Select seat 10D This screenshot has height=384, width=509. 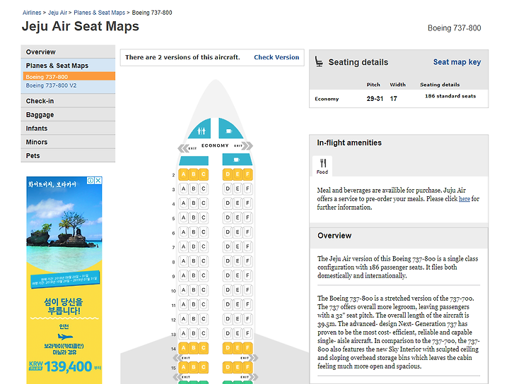[x=228, y=289]
